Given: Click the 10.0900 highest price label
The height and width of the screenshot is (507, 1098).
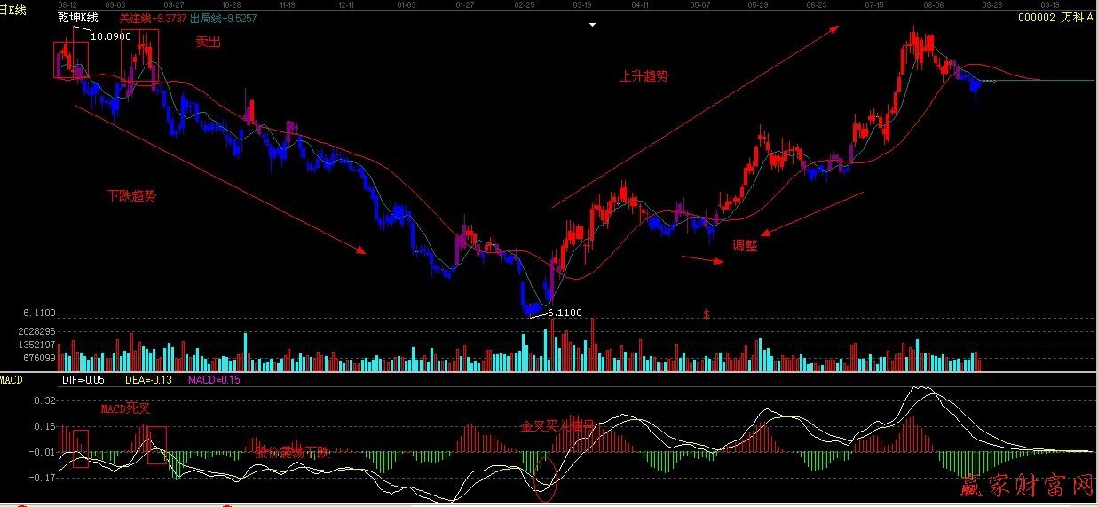Looking at the screenshot, I should click(x=111, y=36).
